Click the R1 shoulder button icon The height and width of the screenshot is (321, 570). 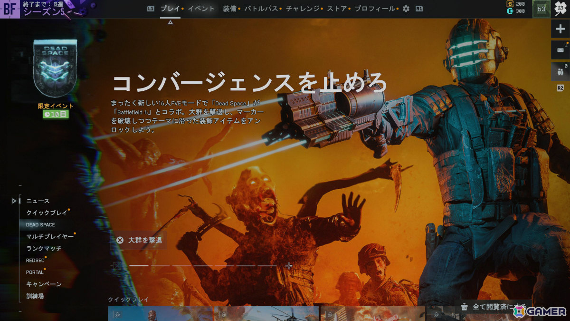point(419,9)
